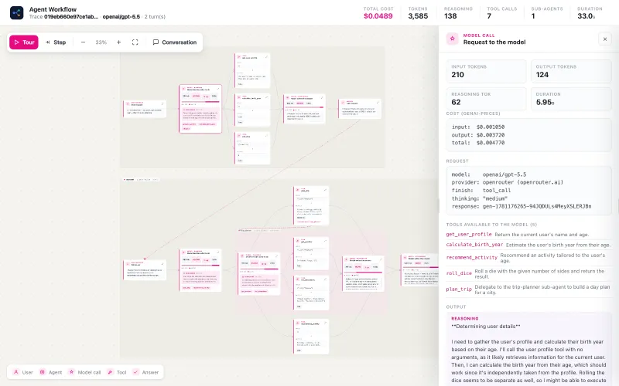The height and width of the screenshot is (386, 619).
Task: Click the 33% zoom level readout
Action: (101, 42)
